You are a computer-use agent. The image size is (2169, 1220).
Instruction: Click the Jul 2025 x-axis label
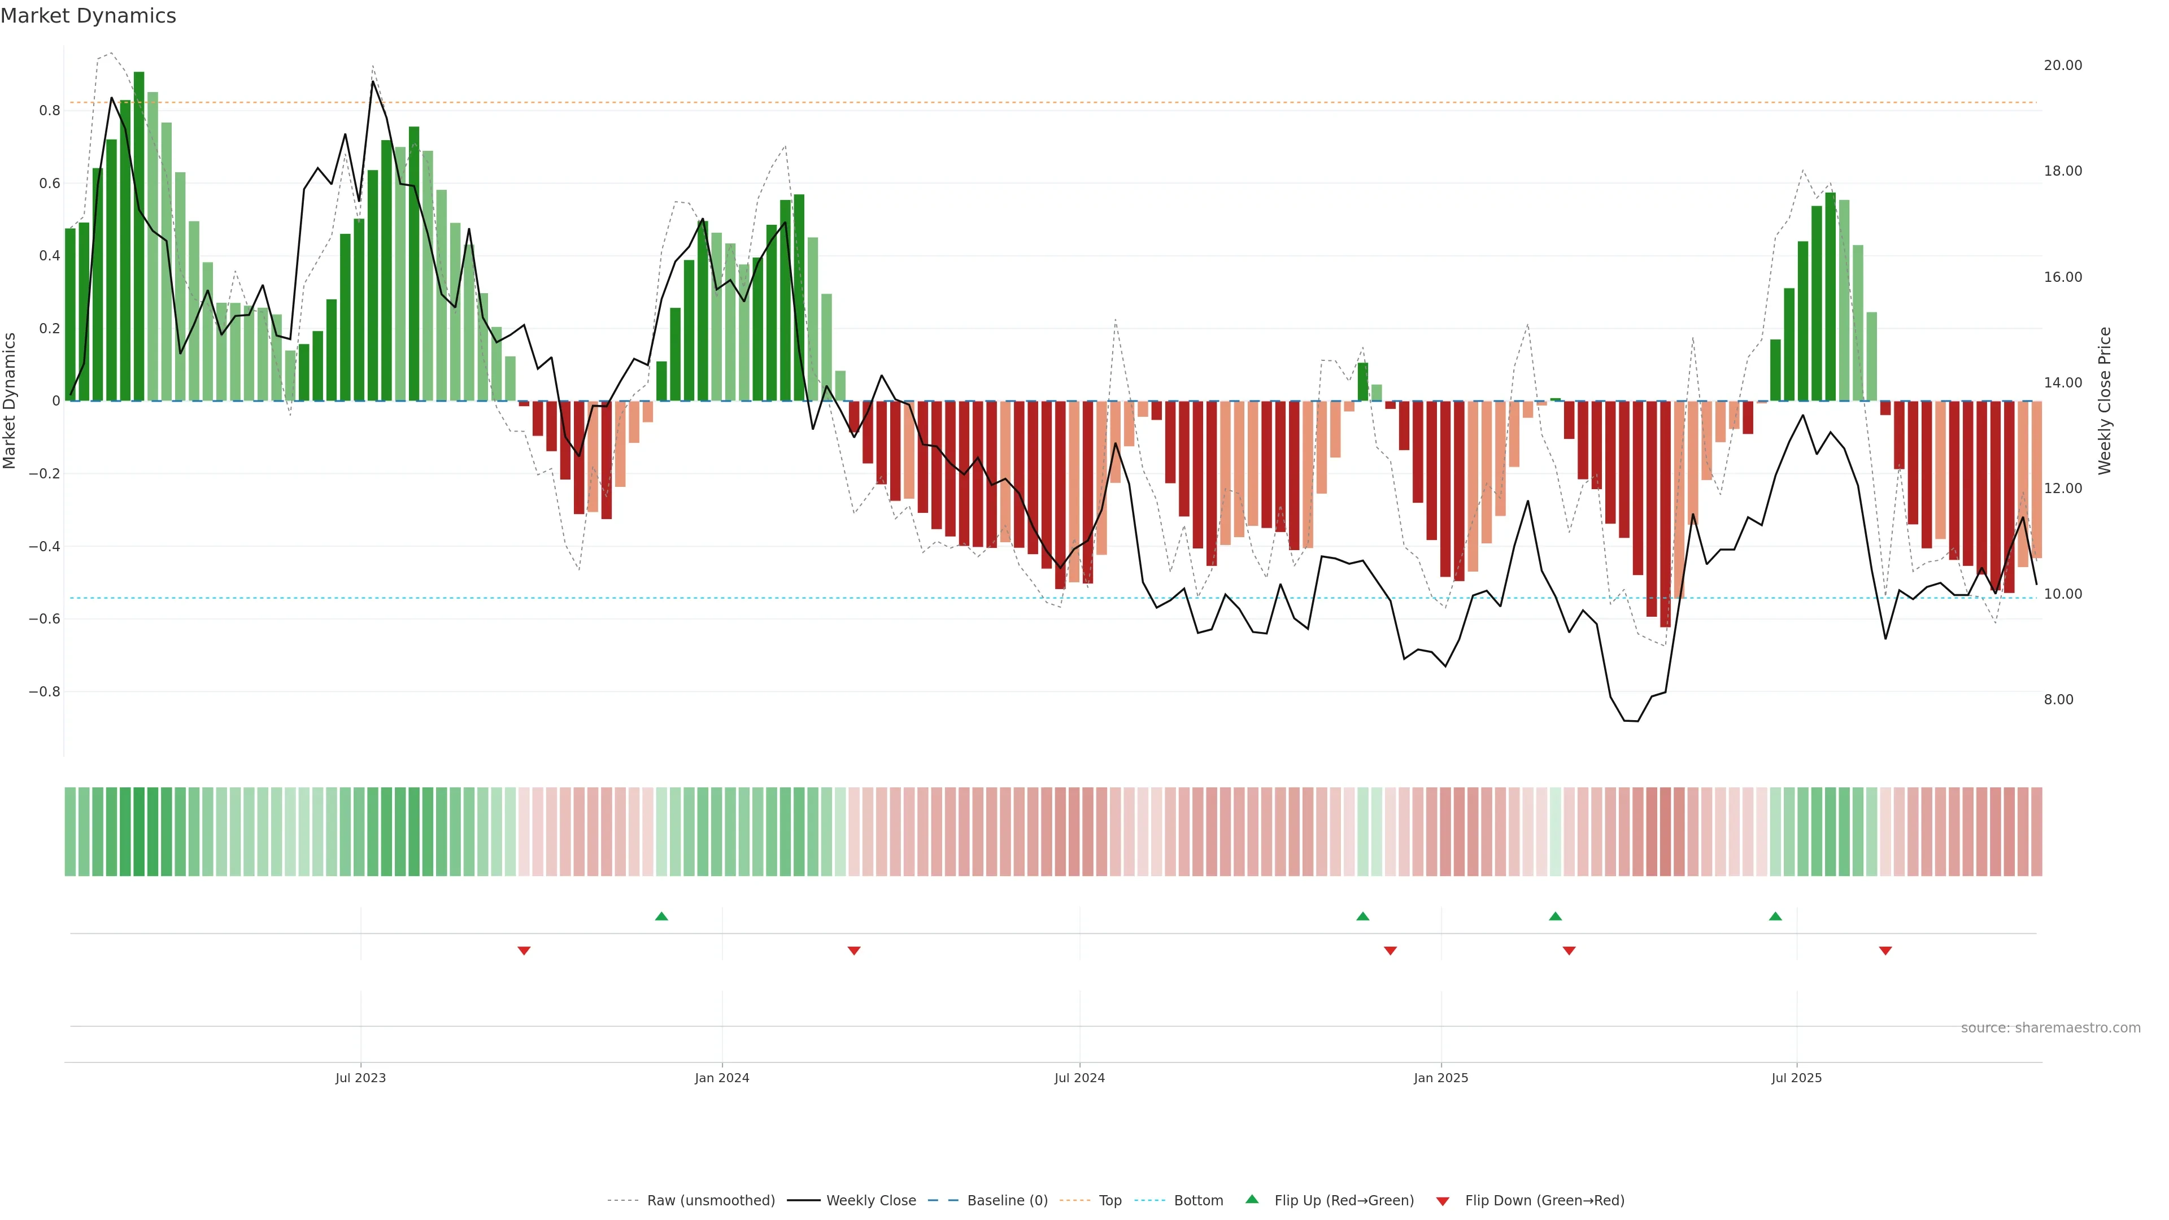coord(1796,1078)
